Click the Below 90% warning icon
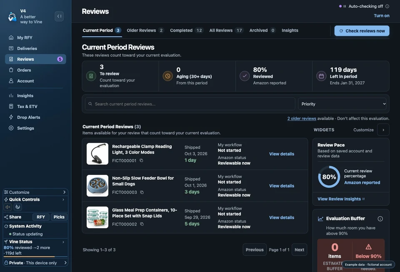 [x=368, y=247]
